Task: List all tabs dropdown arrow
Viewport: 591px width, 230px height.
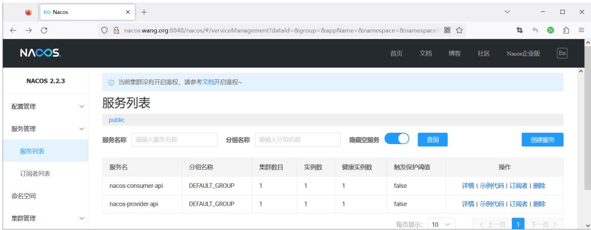Action: 507,12
